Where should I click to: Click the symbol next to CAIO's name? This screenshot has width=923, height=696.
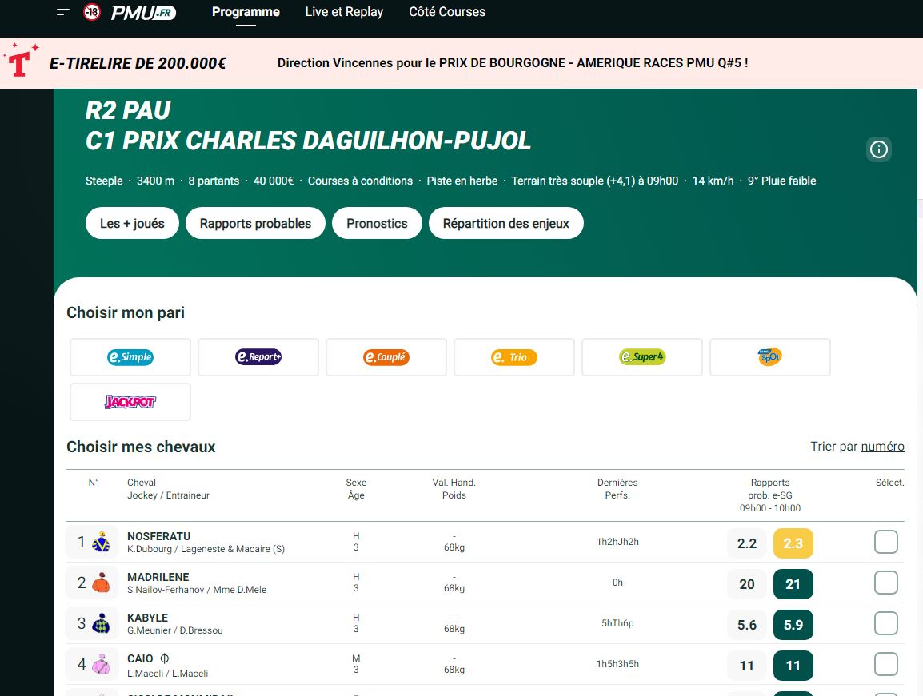click(165, 658)
